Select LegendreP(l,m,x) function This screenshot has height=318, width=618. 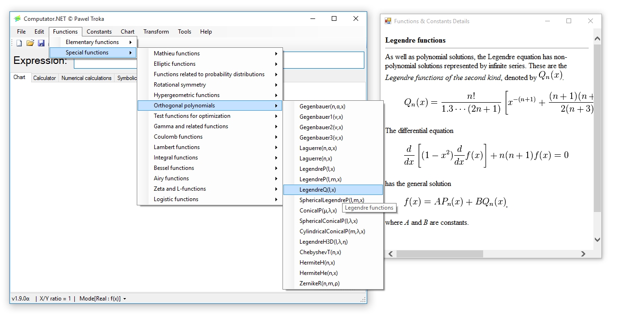(333, 179)
